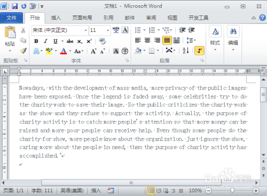Toggle Strikethrough formatting
Viewport: 267px width, 196px height.
70,42
